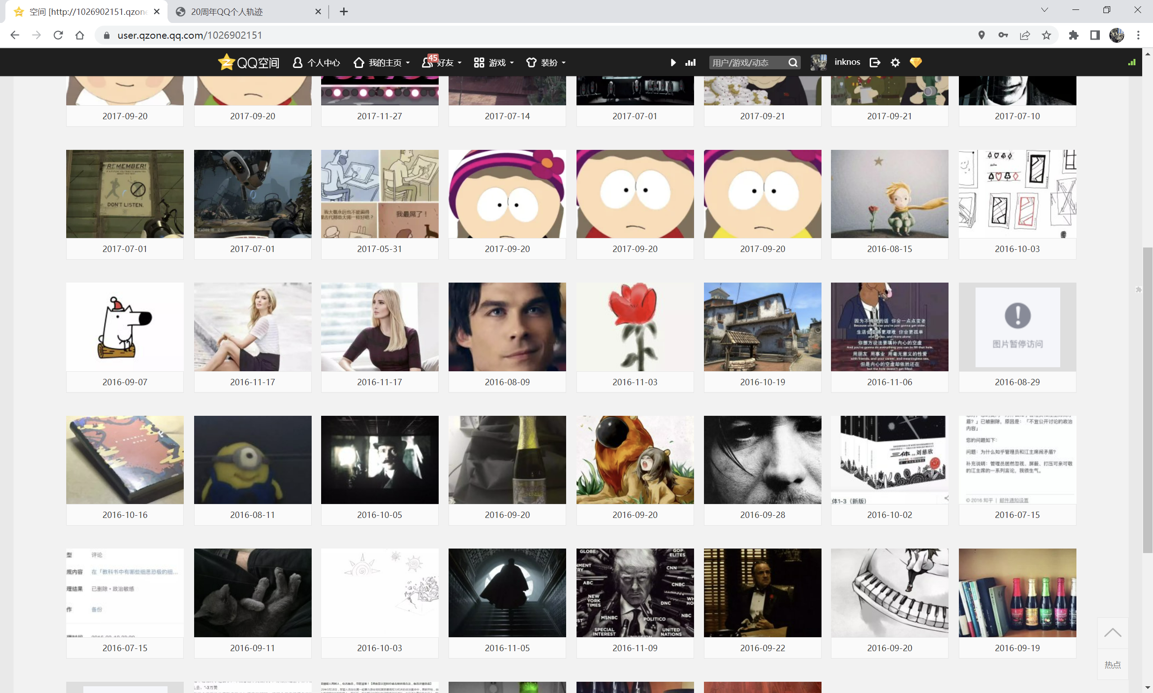Expand the 装扮 dropdown menu
Viewport: 1153px width, 693px height.
click(x=546, y=63)
